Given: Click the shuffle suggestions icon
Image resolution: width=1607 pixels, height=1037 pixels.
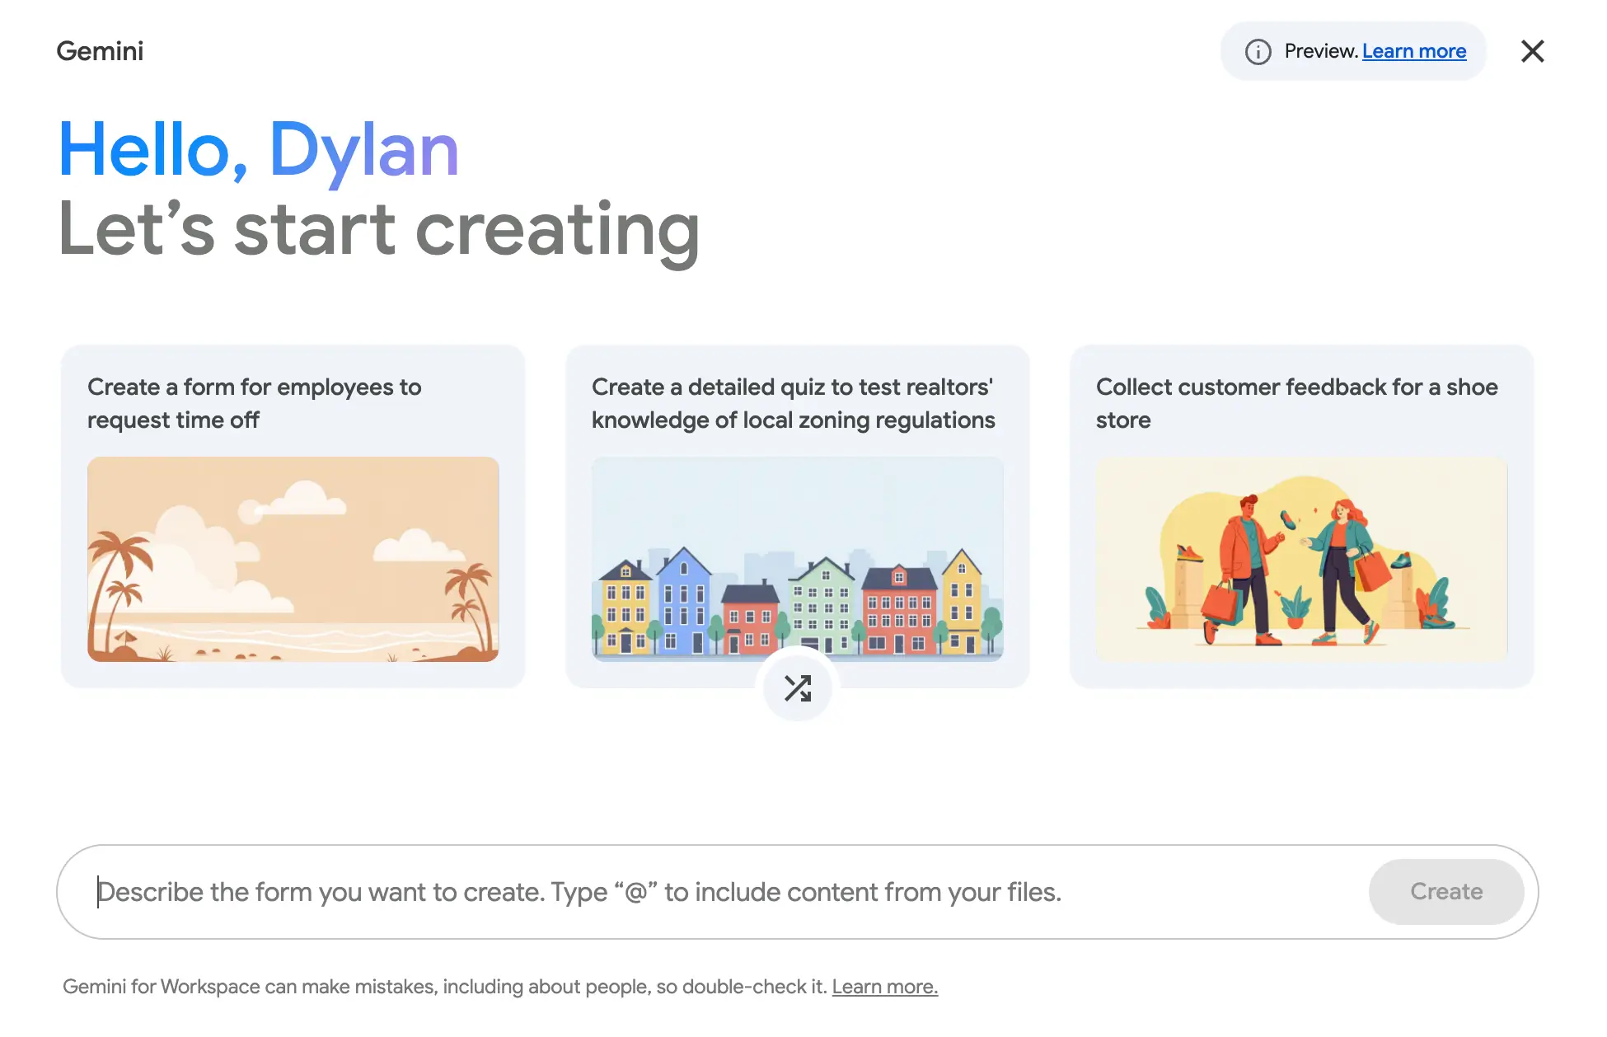Looking at the screenshot, I should [797, 687].
